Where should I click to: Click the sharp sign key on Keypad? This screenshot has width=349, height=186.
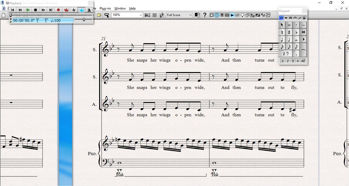point(289,32)
